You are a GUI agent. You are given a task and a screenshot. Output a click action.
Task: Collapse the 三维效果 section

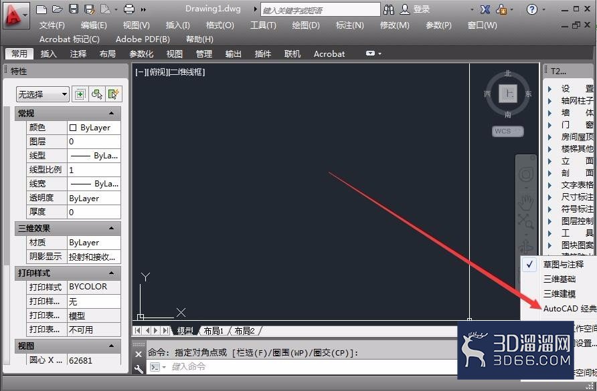111,228
